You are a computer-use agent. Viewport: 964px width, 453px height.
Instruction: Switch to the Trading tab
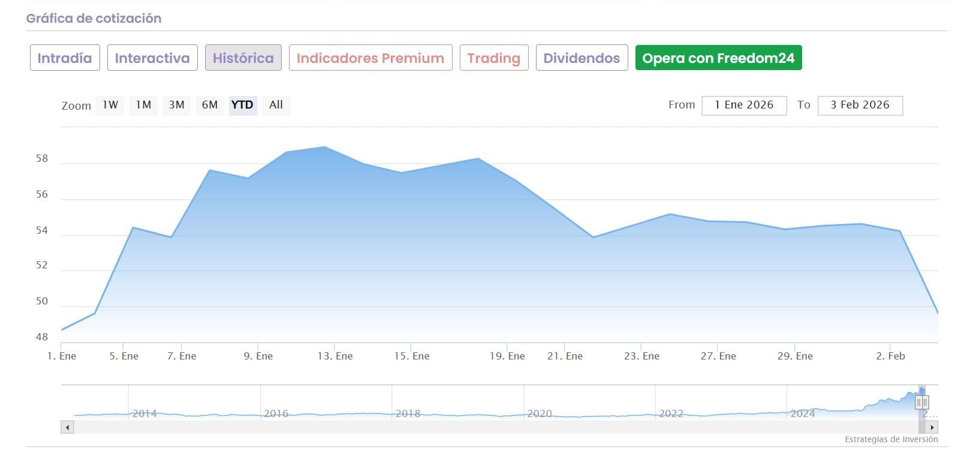494,58
